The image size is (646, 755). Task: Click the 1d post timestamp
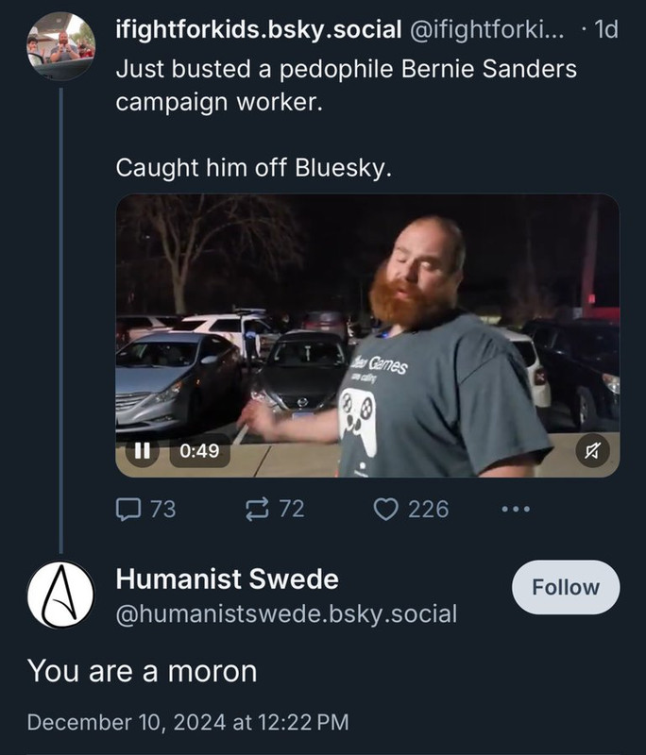click(x=603, y=29)
